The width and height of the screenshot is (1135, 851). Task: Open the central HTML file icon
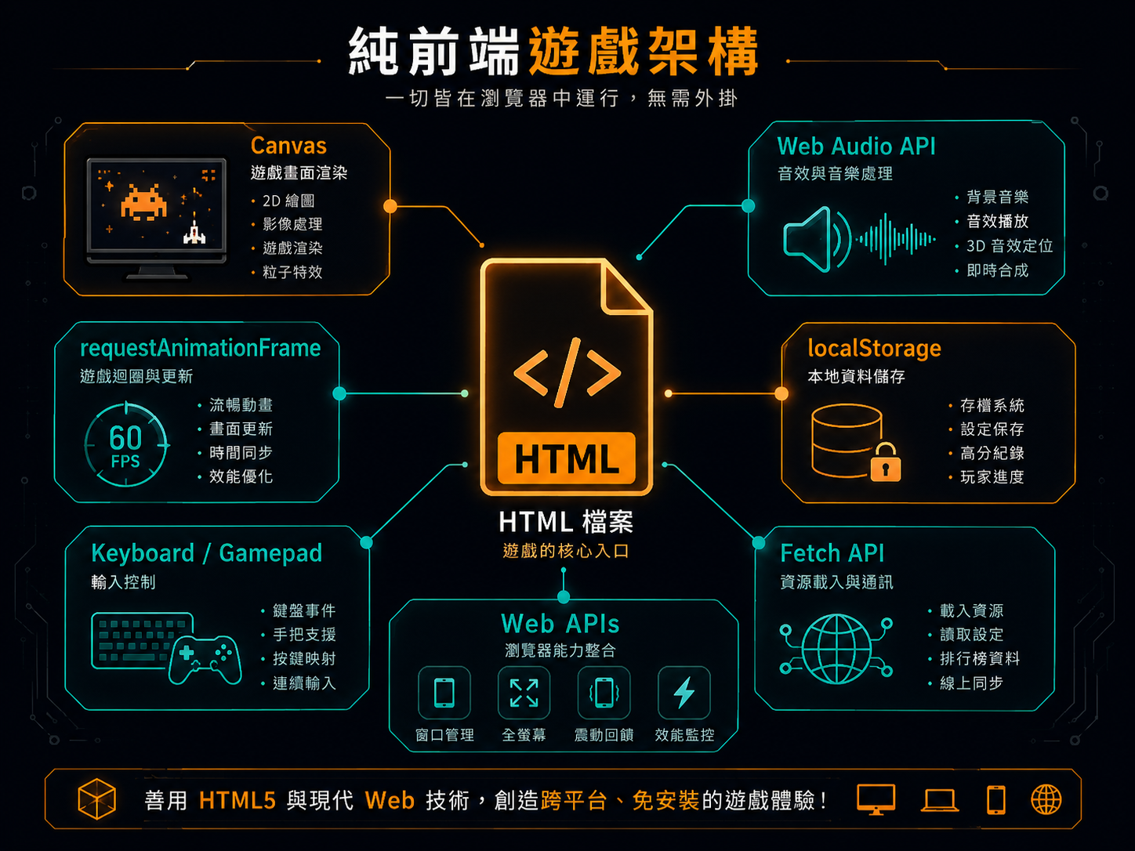[567, 376]
